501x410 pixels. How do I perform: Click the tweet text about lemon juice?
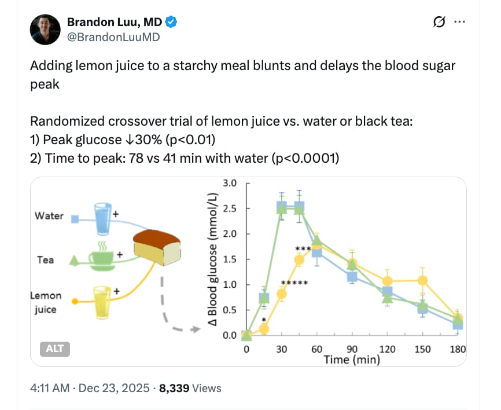242,74
